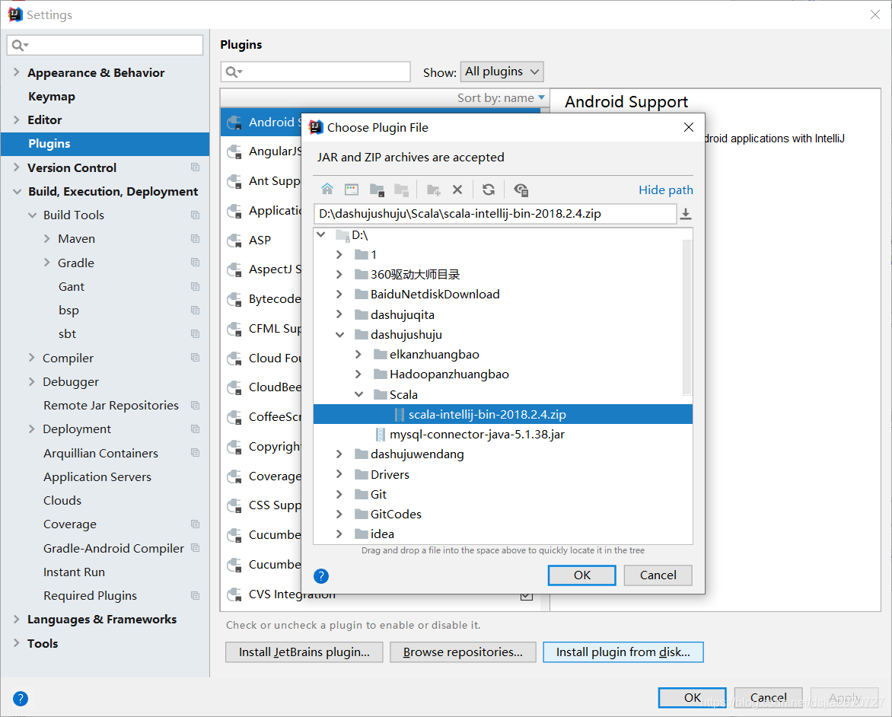Go to Home directory in file chooser
The image size is (892, 717).
pyautogui.click(x=327, y=190)
